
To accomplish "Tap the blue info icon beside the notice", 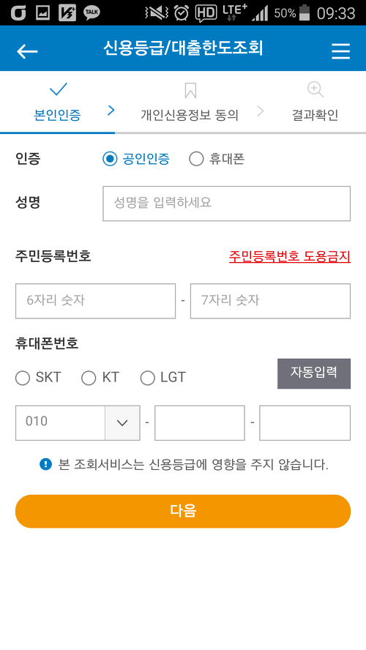I will pos(45,464).
